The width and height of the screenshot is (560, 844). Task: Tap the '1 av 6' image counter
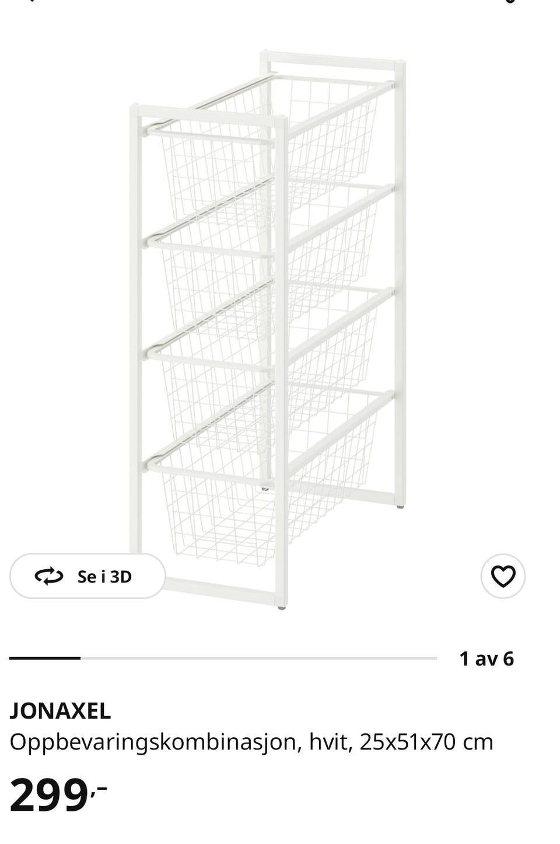click(x=487, y=658)
